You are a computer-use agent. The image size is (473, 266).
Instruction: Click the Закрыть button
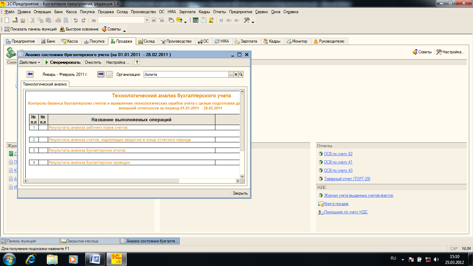pyautogui.click(x=240, y=193)
